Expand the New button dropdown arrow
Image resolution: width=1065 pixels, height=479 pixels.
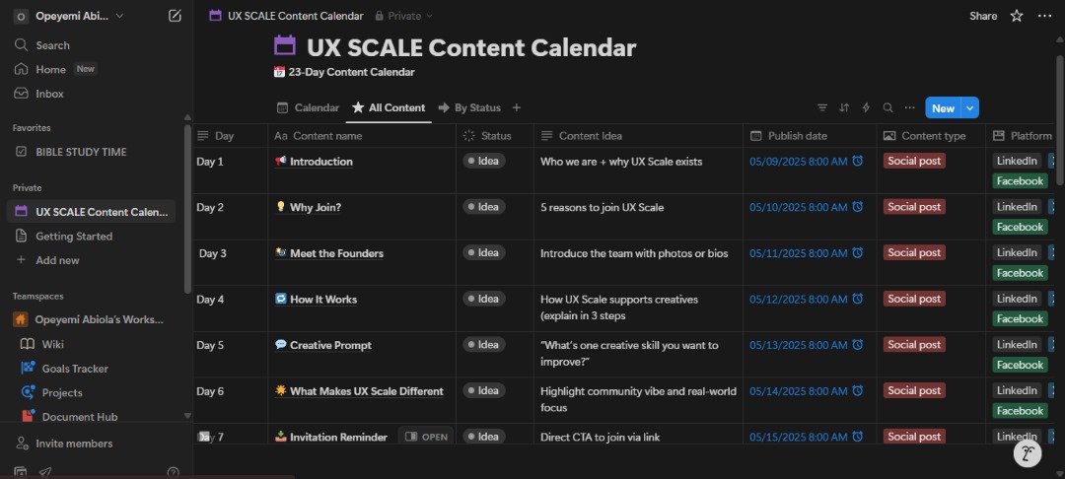(x=970, y=107)
